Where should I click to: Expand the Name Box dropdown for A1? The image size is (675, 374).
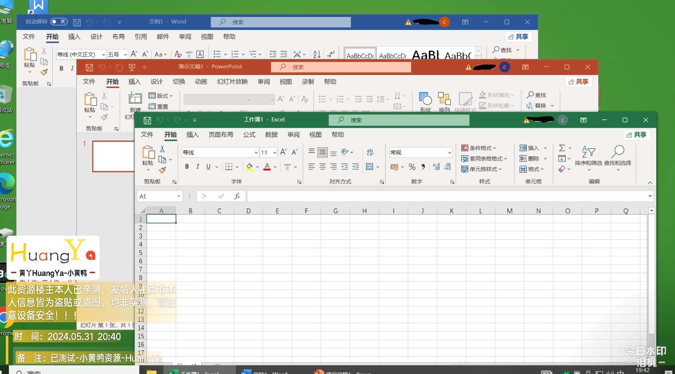coord(179,196)
